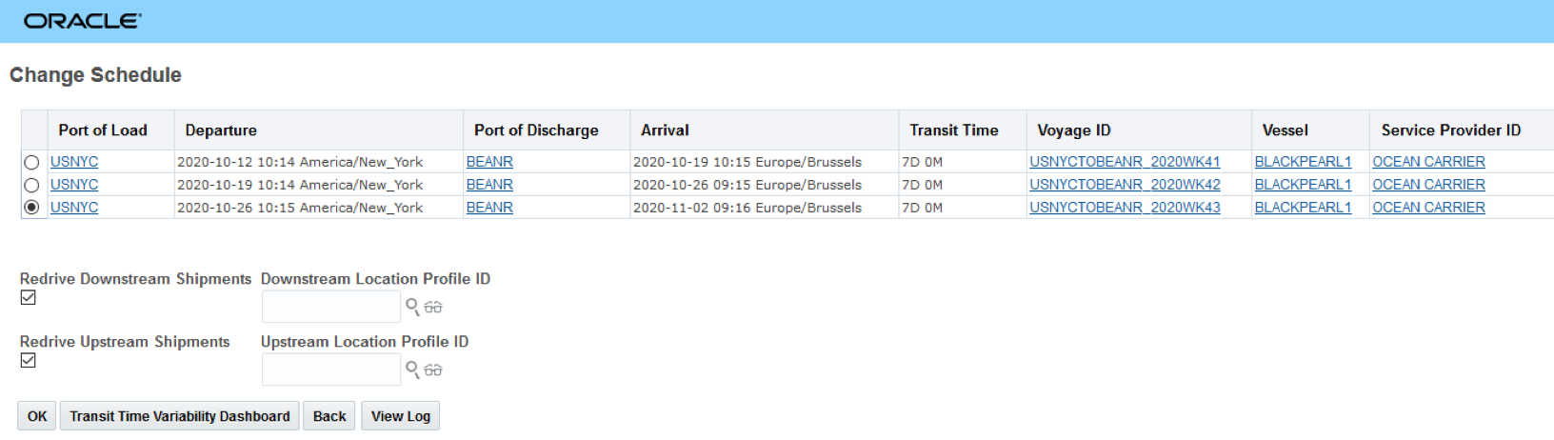Focus the Upstream Location Profile ID field
This screenshot has width=1554, height=440.
click(x=330, y=370)
